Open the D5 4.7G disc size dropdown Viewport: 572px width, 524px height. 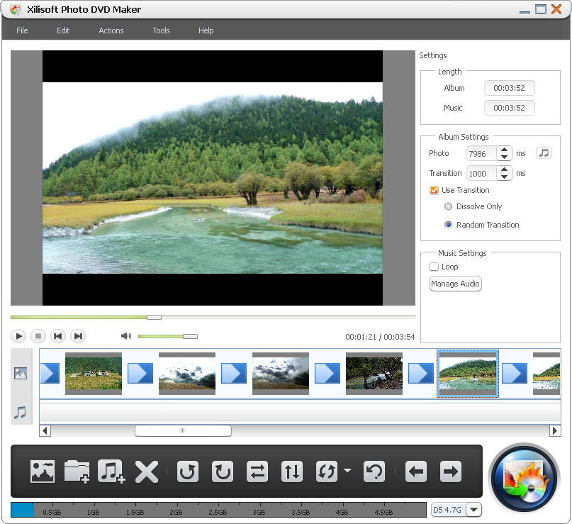click(473, 510)
